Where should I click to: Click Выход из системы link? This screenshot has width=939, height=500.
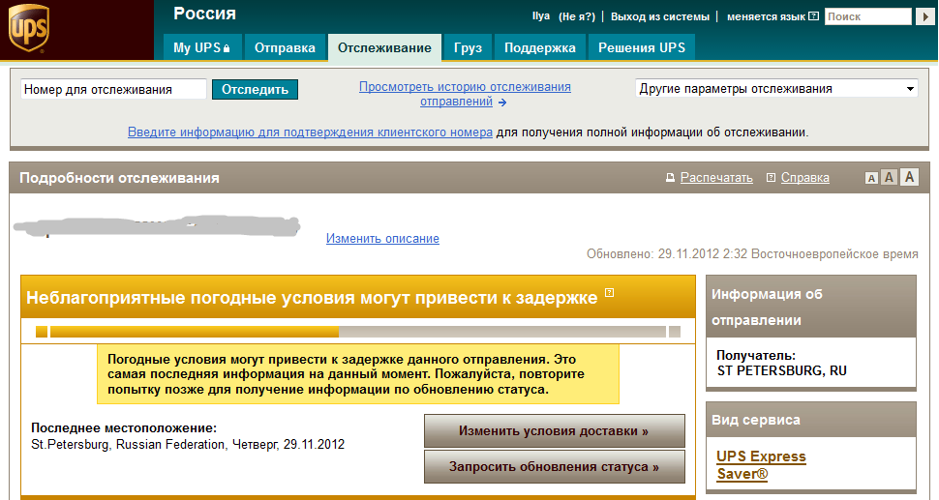(x=660, y=16)
